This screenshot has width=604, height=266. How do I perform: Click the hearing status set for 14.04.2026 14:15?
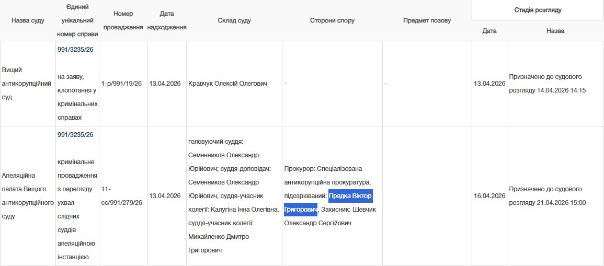(547, 84)
